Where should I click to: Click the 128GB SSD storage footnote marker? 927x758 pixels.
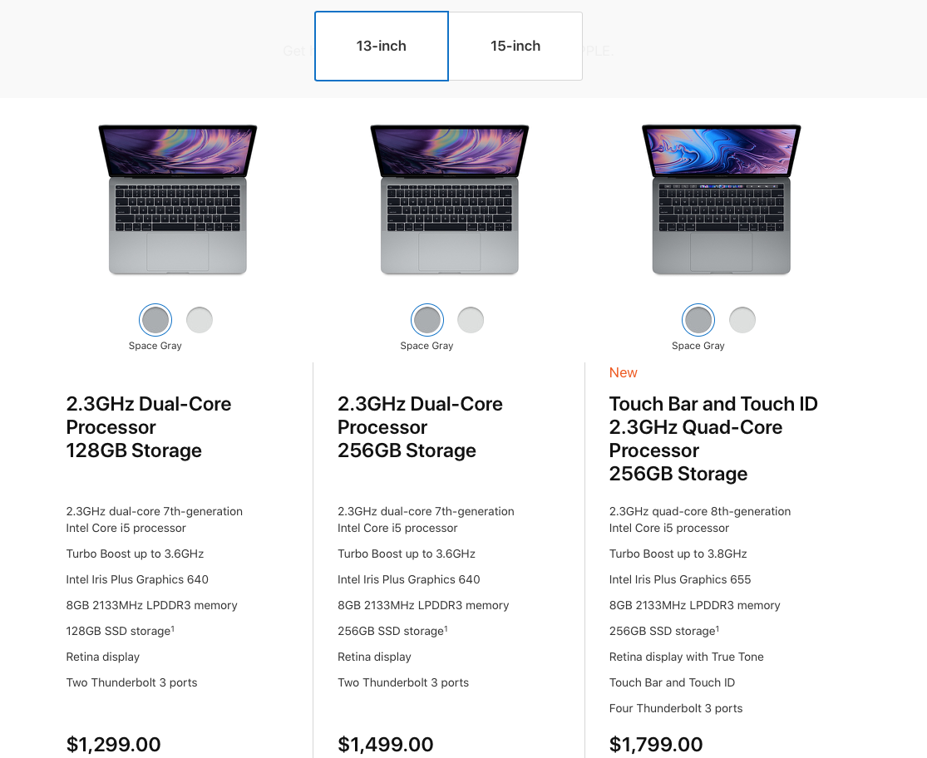(173, 628)
